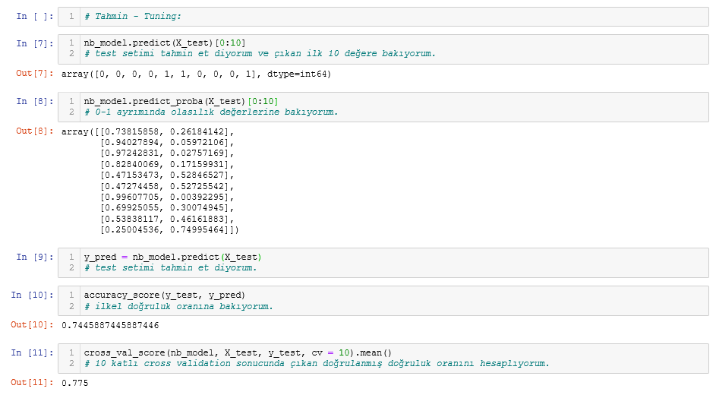Click the comment '10 katlı cross validation sonucunda...'
Screen dimensions: 716x395
coord(317,364)
